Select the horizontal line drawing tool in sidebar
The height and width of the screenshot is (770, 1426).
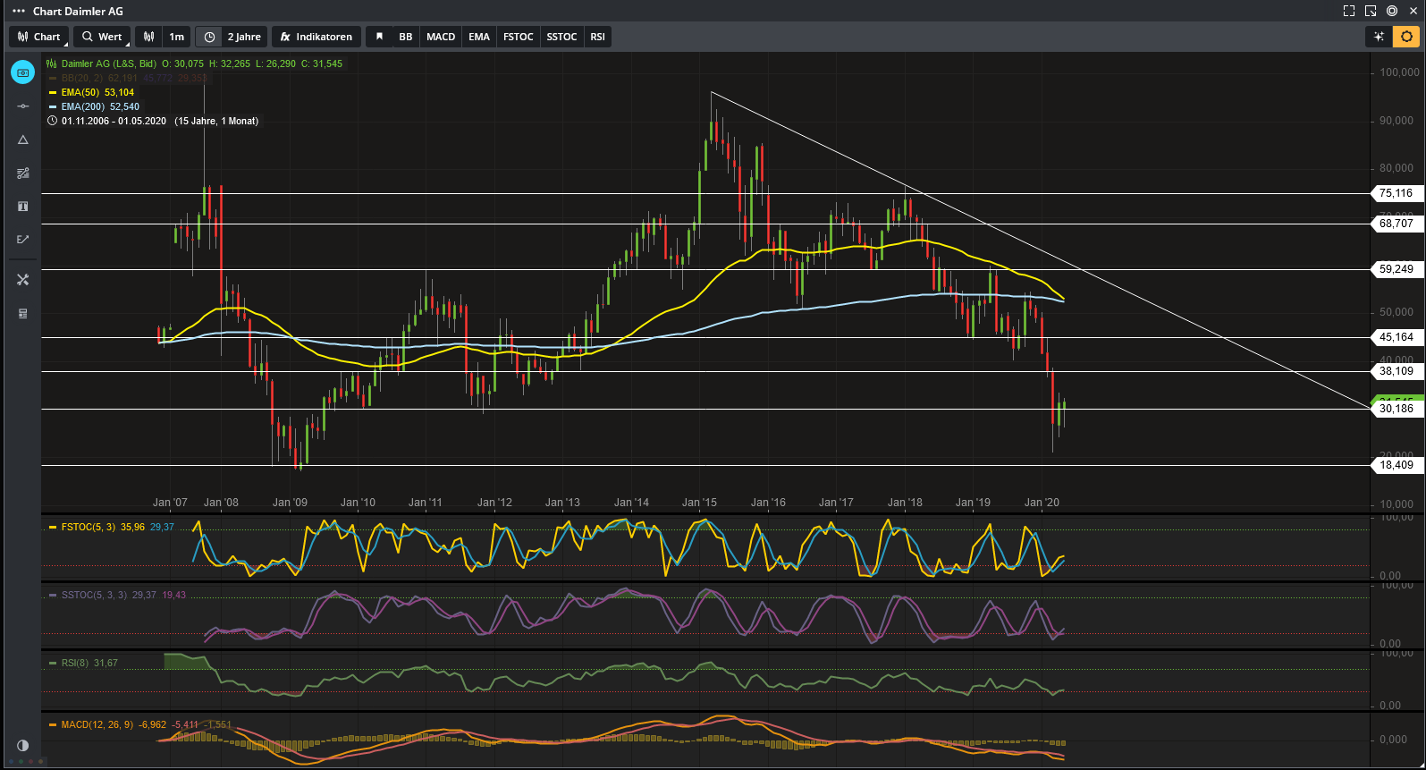point(23,106)
